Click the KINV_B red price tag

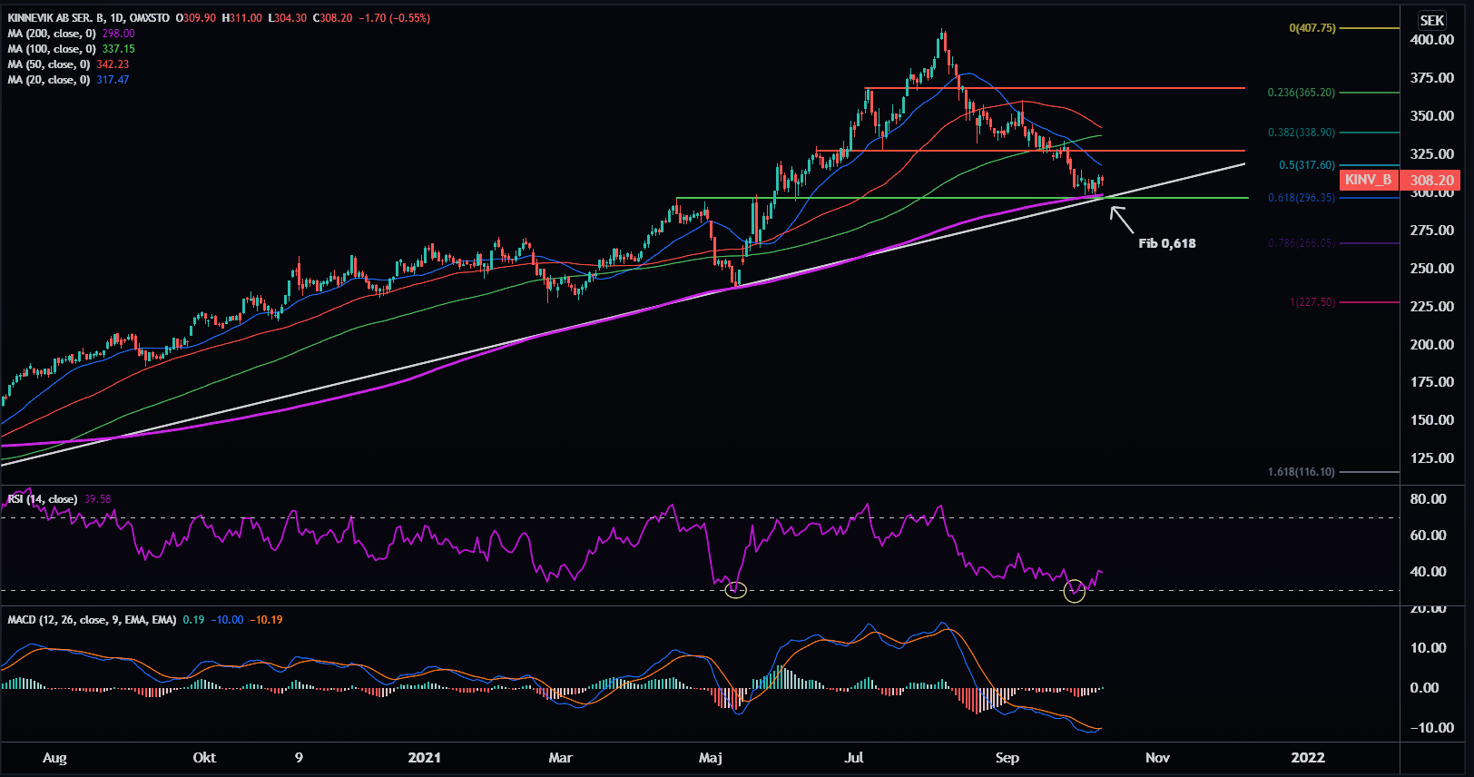[x=1369, y=180]
